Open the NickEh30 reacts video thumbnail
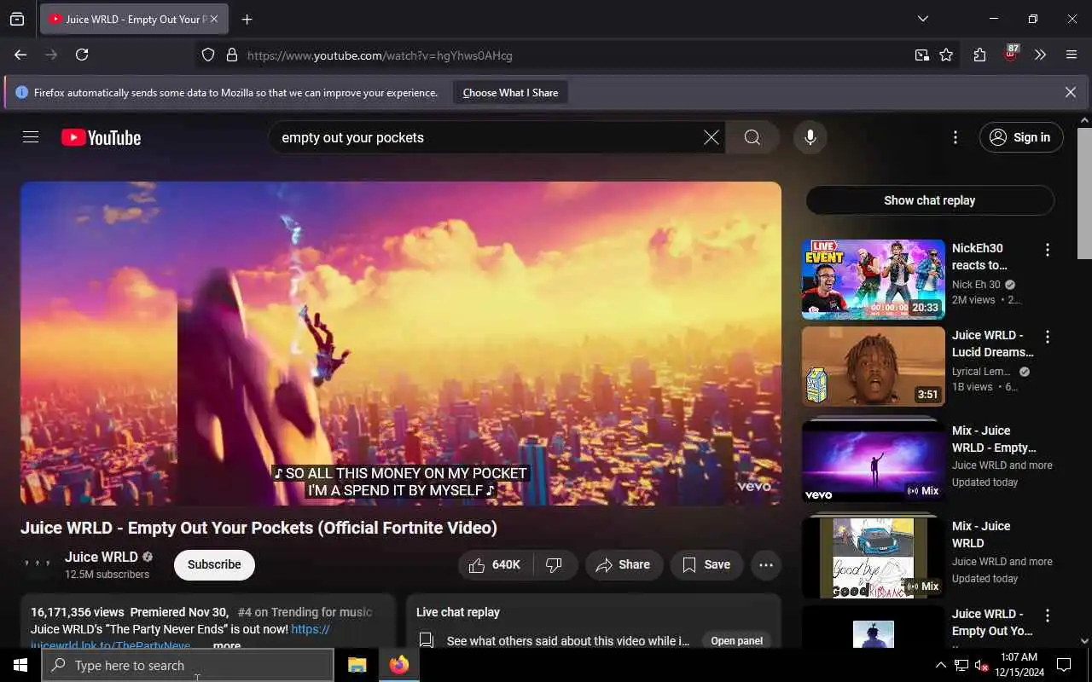The width and height of the screenshot is (1092, 682). point(874,279)
